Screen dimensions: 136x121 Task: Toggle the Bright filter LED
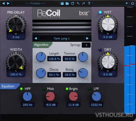67,89
